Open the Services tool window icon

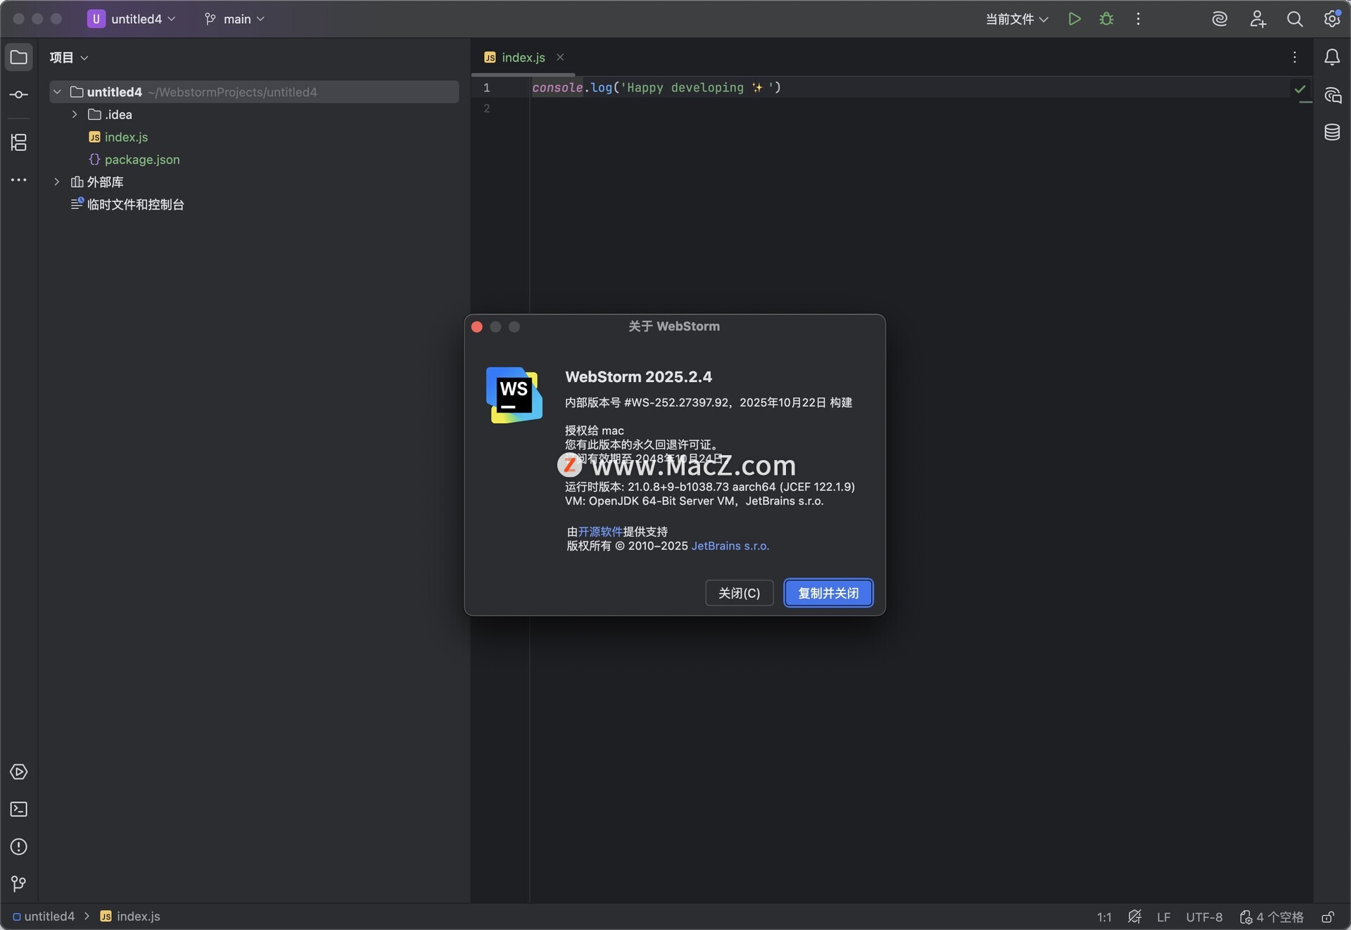(x=19, y=772)
